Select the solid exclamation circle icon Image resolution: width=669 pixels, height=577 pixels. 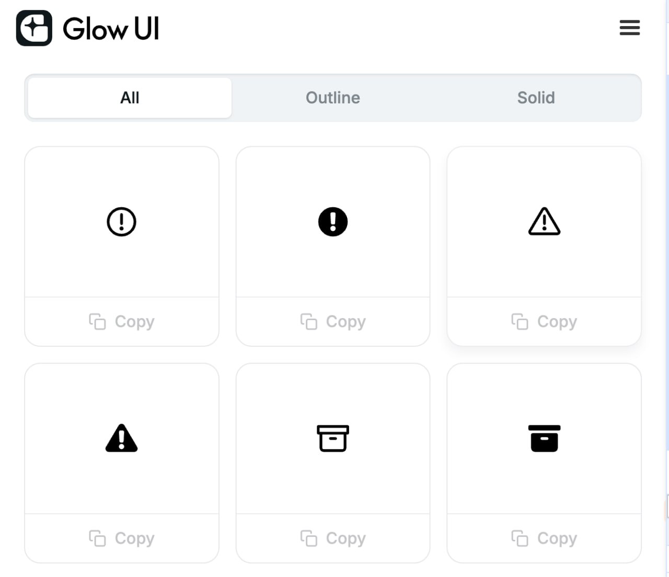tap(333, 222)
